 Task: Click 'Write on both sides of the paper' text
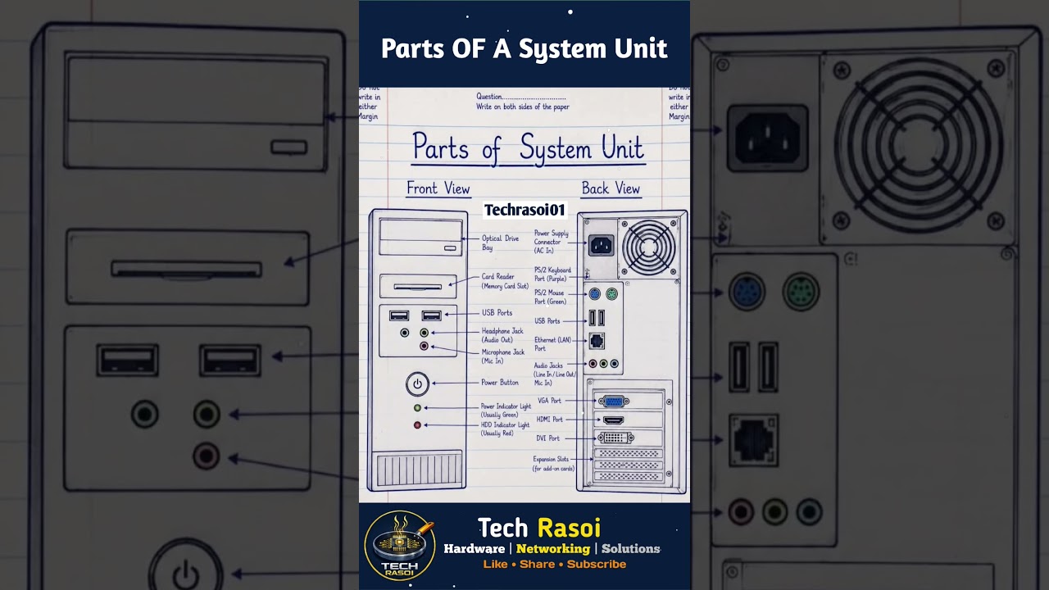[523, 107]
